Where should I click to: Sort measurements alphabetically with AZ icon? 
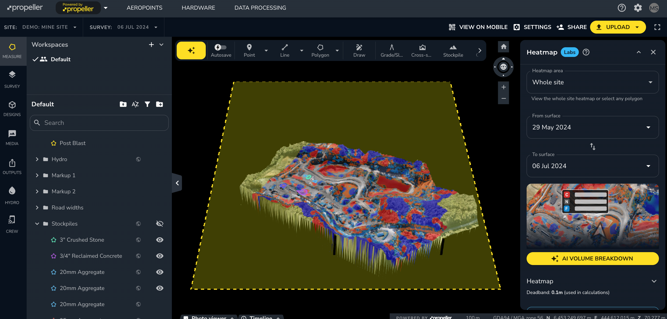(135, 104)
